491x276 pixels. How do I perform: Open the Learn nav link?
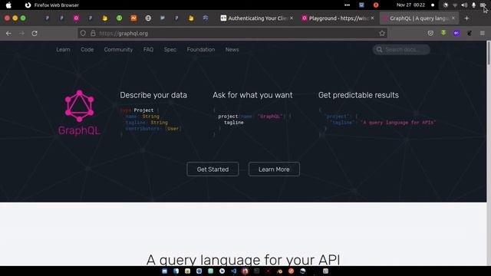[x=63, y=49]
